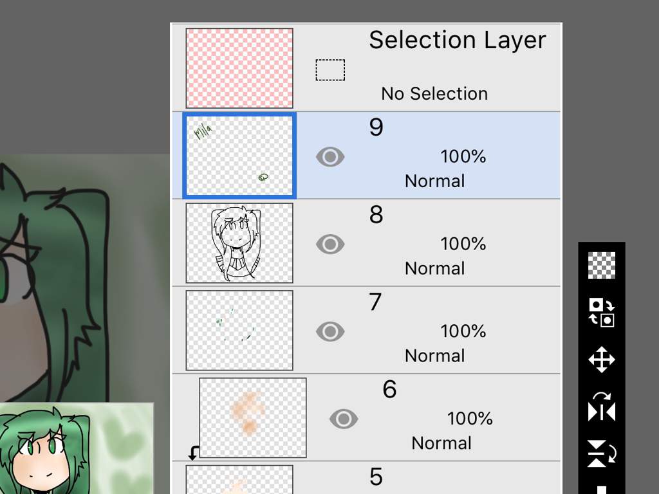Select the move transform arrows icon
The height and width of the screenshot is (494, 659).
point(602,360)
